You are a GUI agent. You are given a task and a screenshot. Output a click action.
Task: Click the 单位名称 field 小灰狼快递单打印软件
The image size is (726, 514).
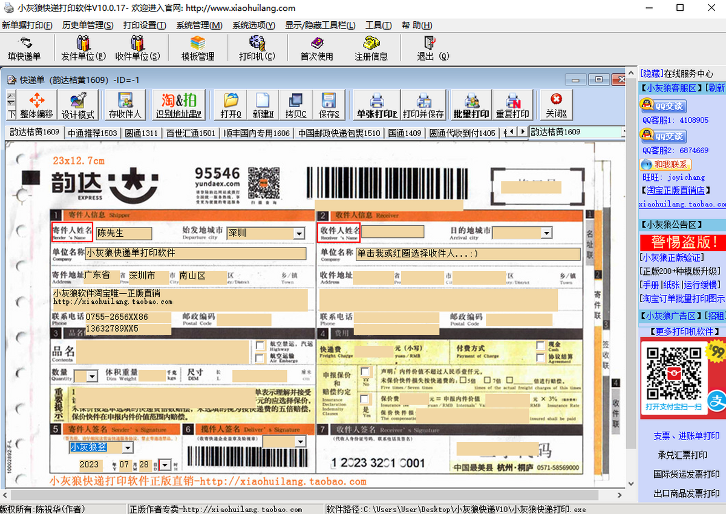click(x=195, y=254)
